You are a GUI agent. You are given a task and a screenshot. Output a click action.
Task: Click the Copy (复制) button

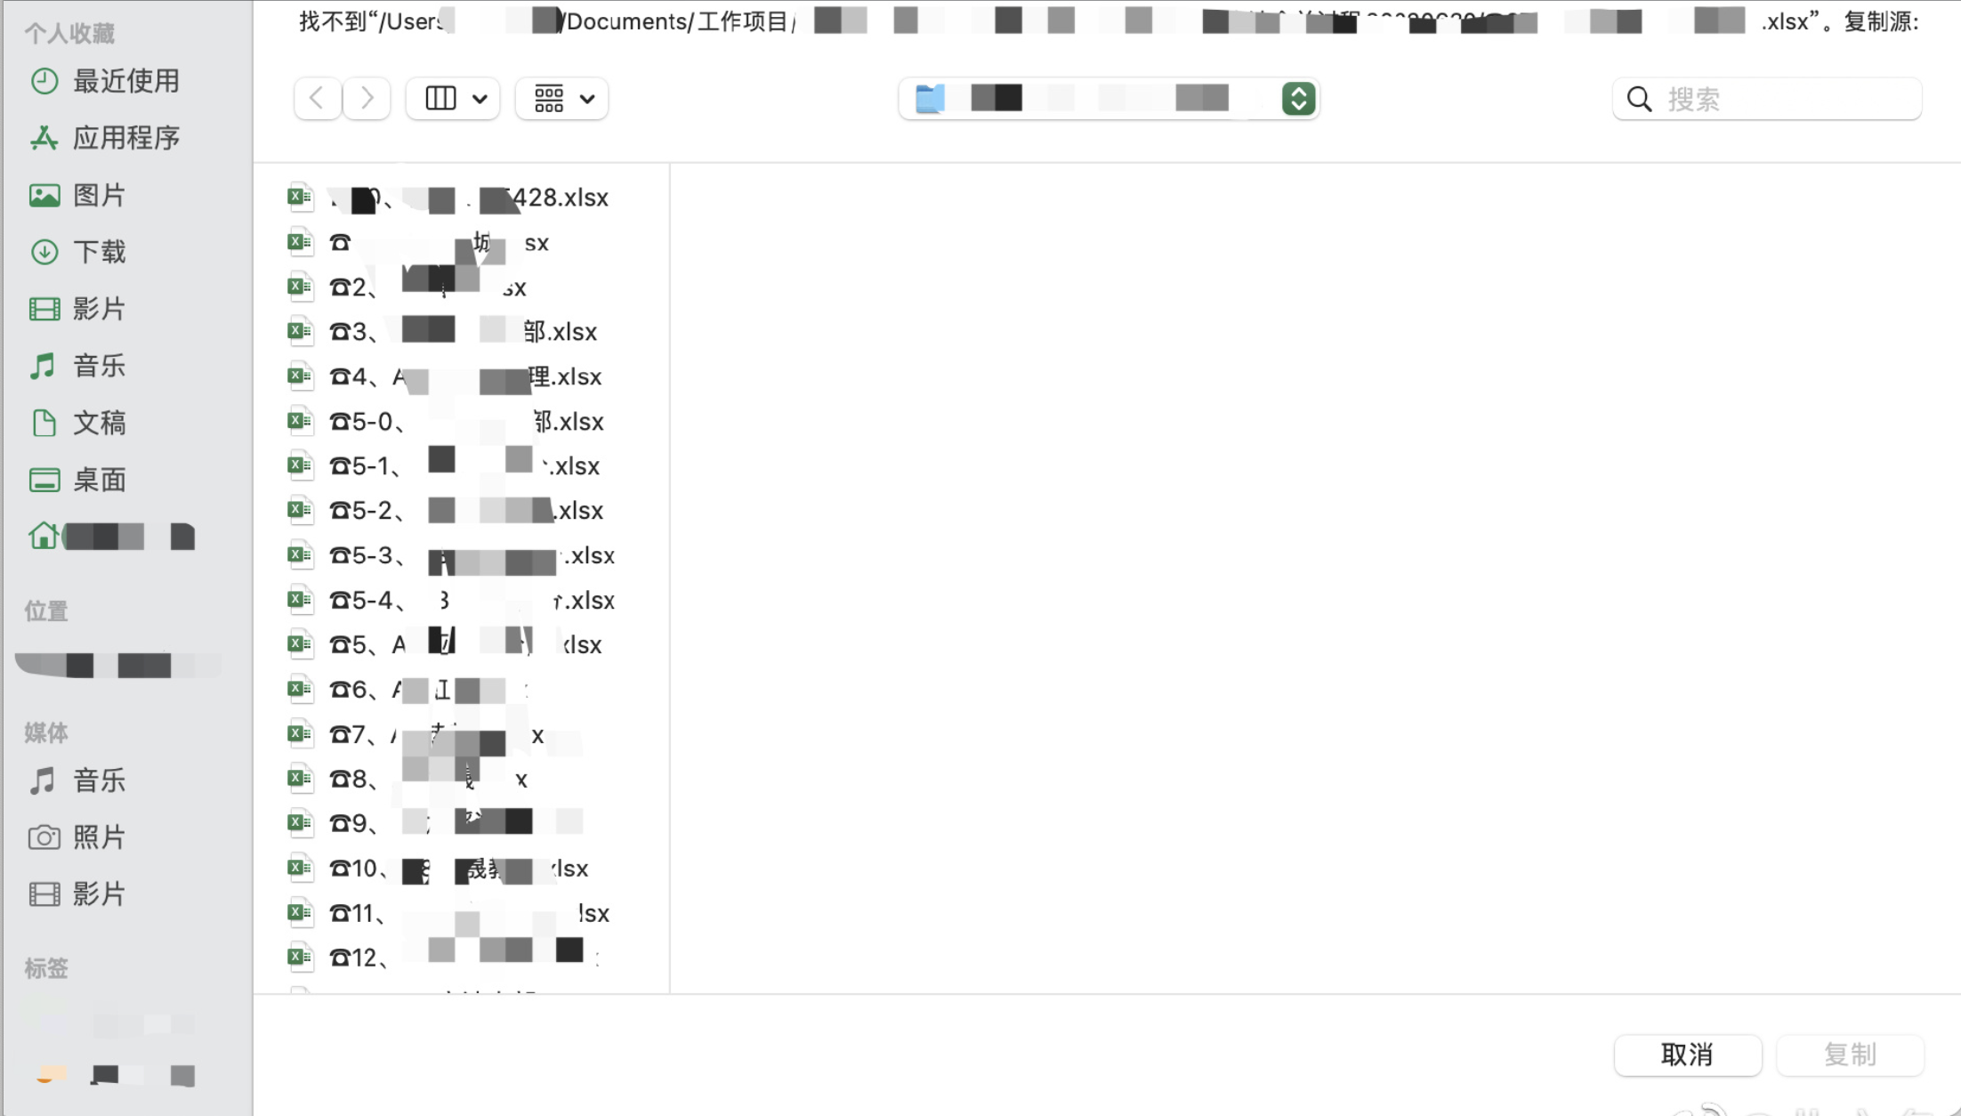click(x=1850, y=1055)
